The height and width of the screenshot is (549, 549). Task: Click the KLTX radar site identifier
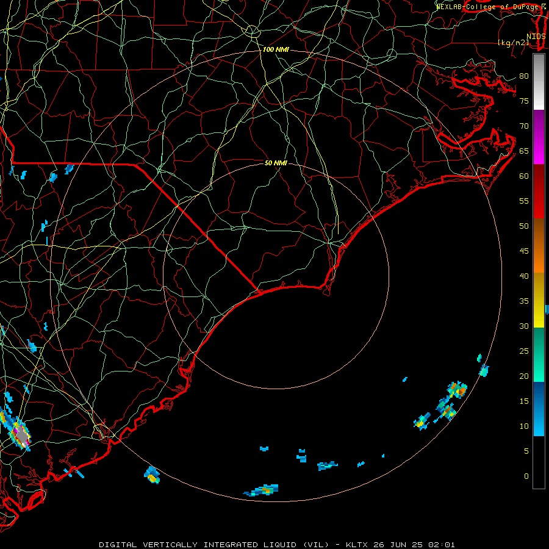click(357, 545)
